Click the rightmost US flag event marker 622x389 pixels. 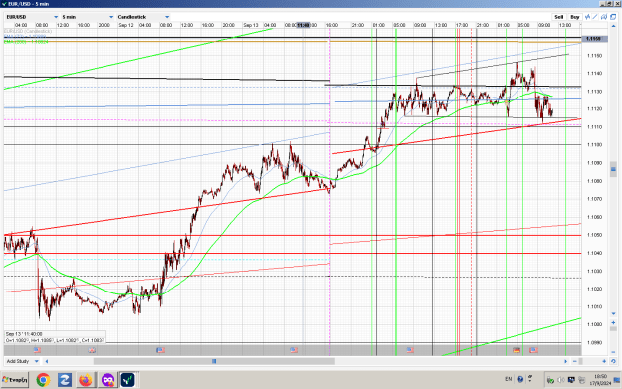click(x=534, y=350)
